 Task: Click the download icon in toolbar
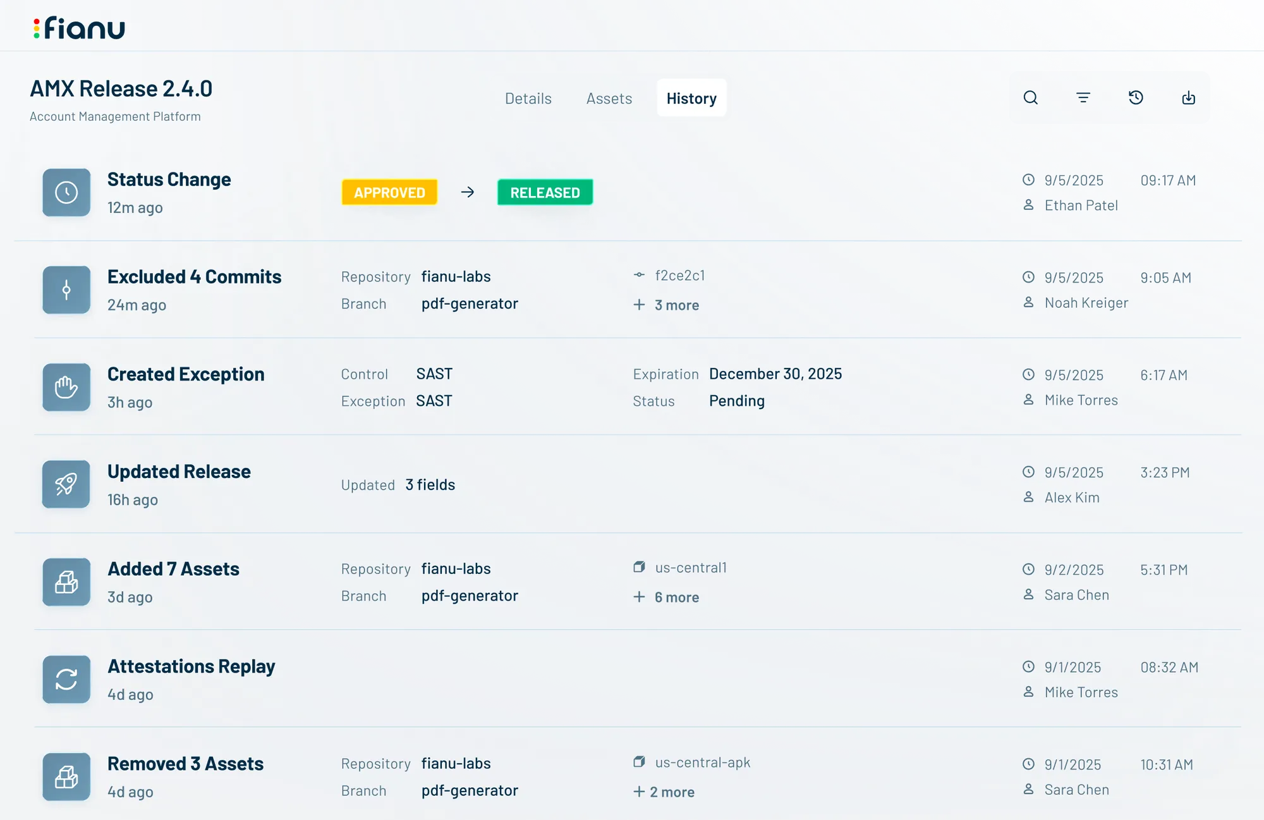pos(1189,97)
